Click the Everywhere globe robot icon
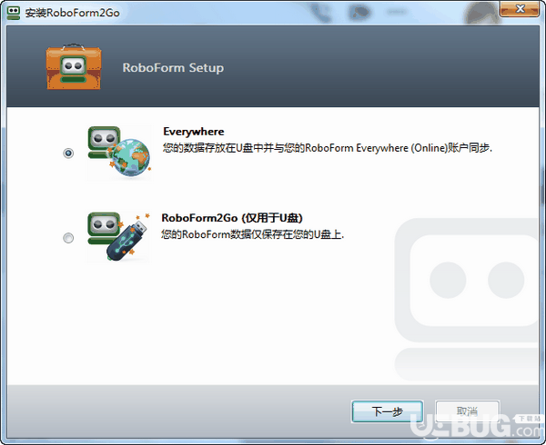 (119, 153)
